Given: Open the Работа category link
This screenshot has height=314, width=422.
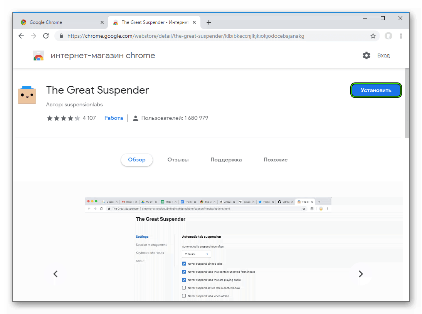Looking at the screenshot, I should click(114, 118).
